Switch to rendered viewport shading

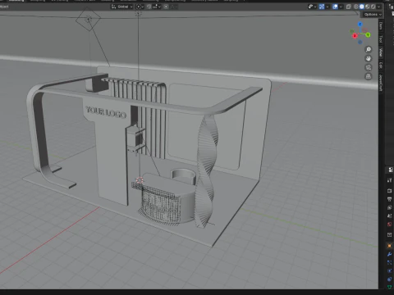point(373,7)
